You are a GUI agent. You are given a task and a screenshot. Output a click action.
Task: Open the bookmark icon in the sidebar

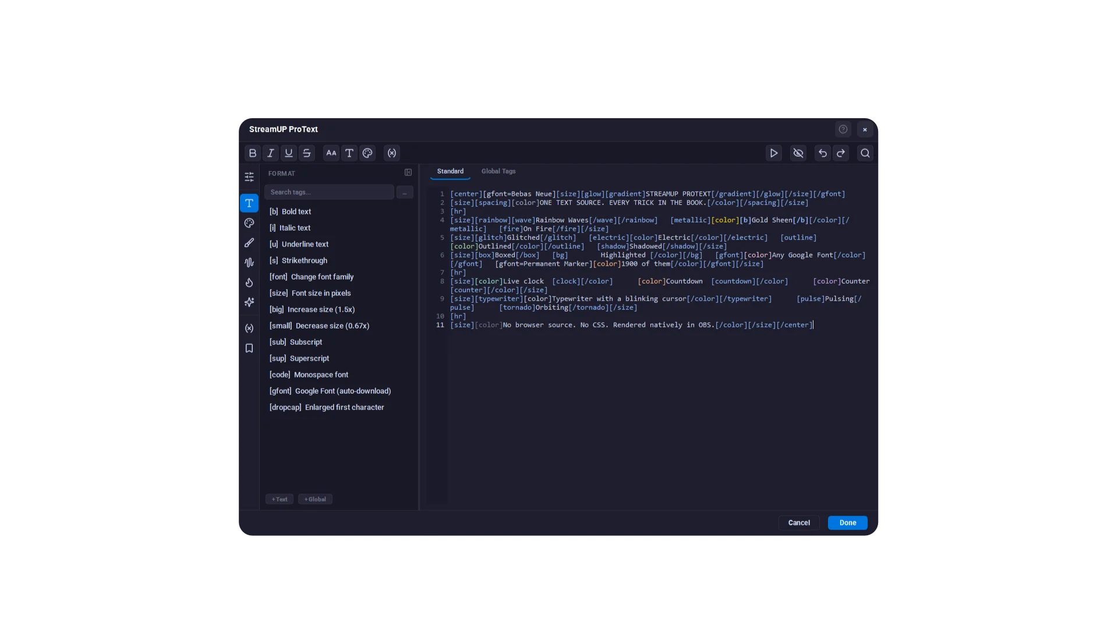coord(249,348)
